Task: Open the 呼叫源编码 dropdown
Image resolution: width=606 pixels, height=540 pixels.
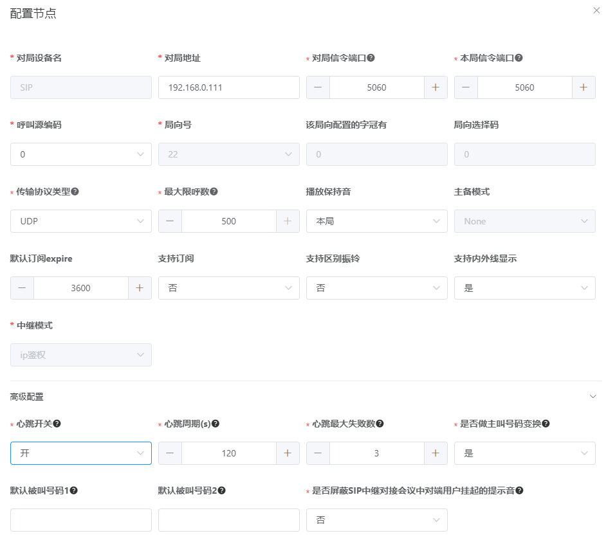Action: click(x=81, y=154)
